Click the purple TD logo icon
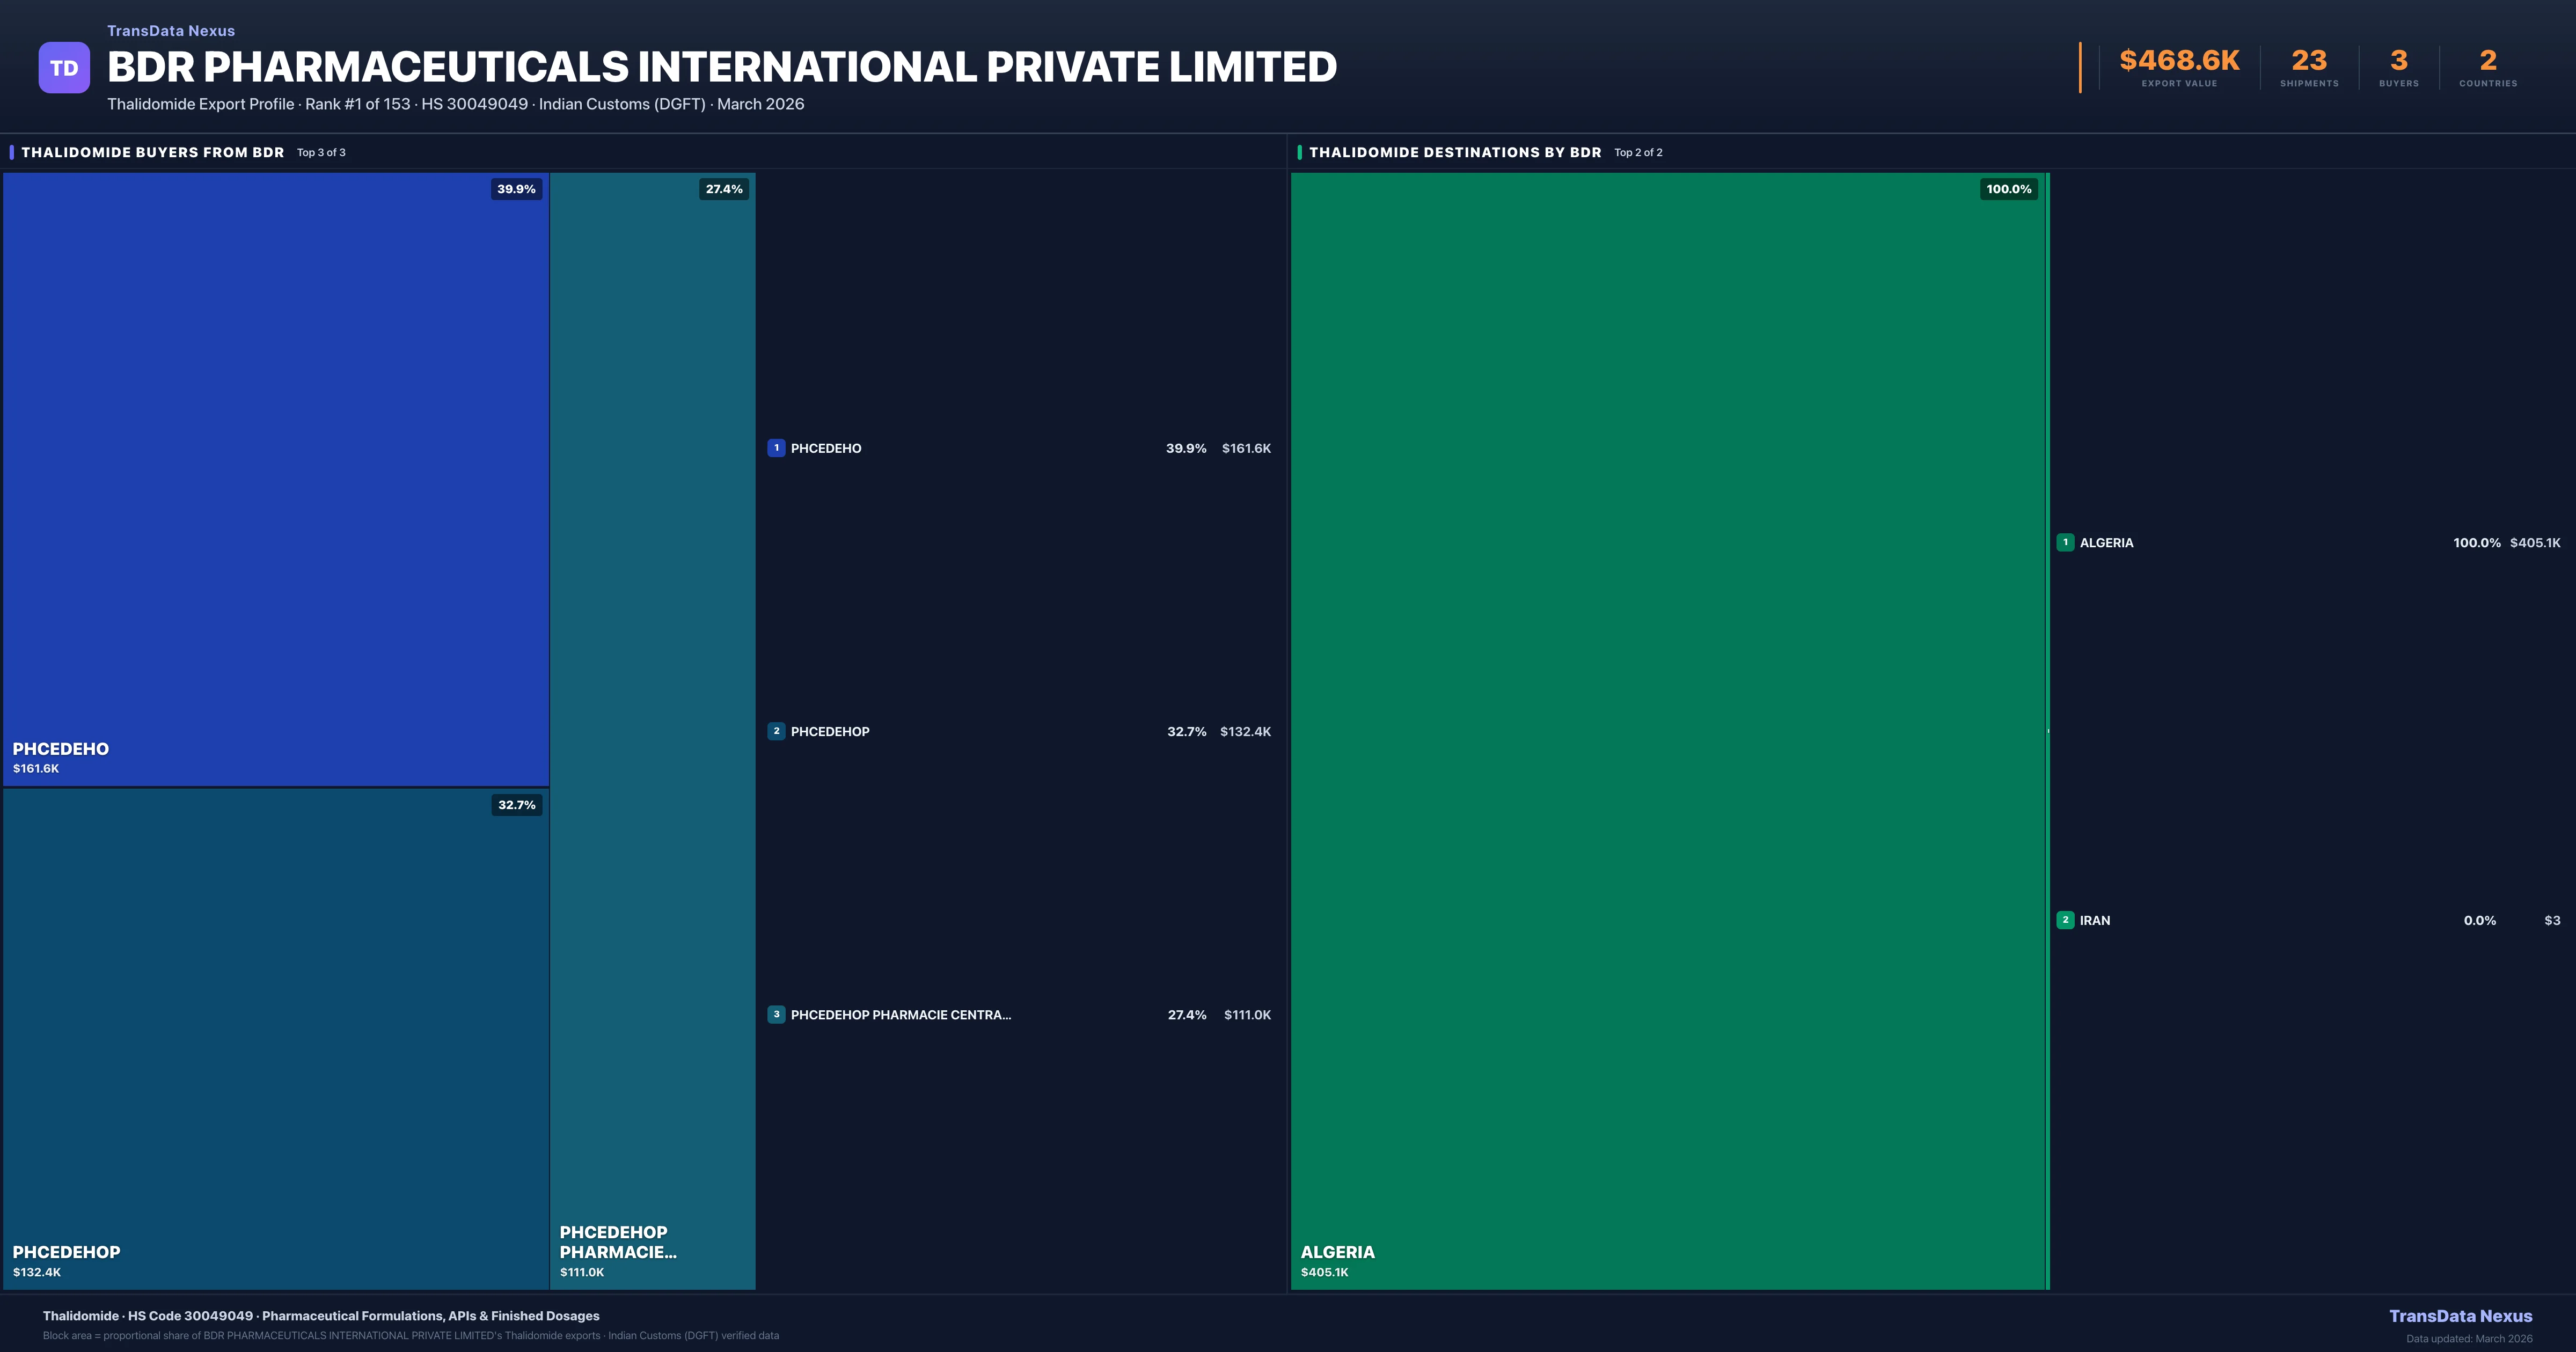 [x=64, y=68]
